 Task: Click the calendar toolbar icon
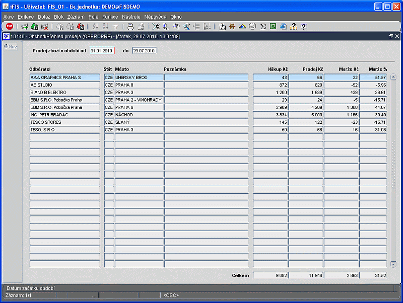point(222,26)
